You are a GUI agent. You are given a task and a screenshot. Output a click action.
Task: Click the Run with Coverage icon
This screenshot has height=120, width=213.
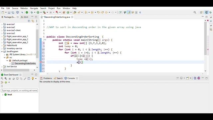44,12
